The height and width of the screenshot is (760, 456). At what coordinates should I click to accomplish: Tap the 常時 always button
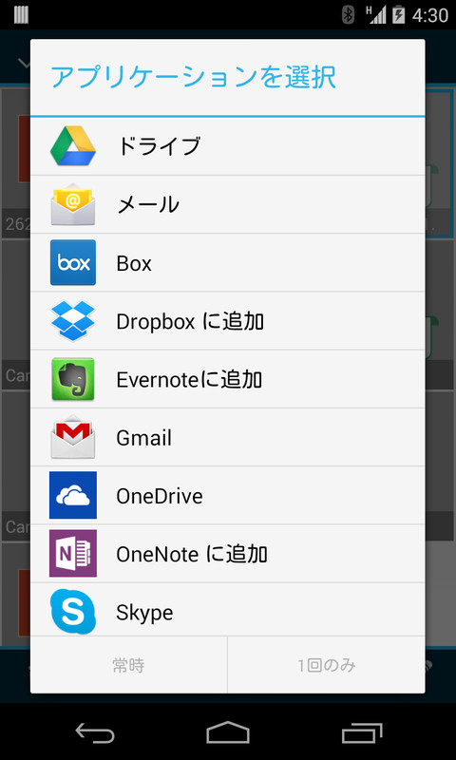tap(128, 665)
